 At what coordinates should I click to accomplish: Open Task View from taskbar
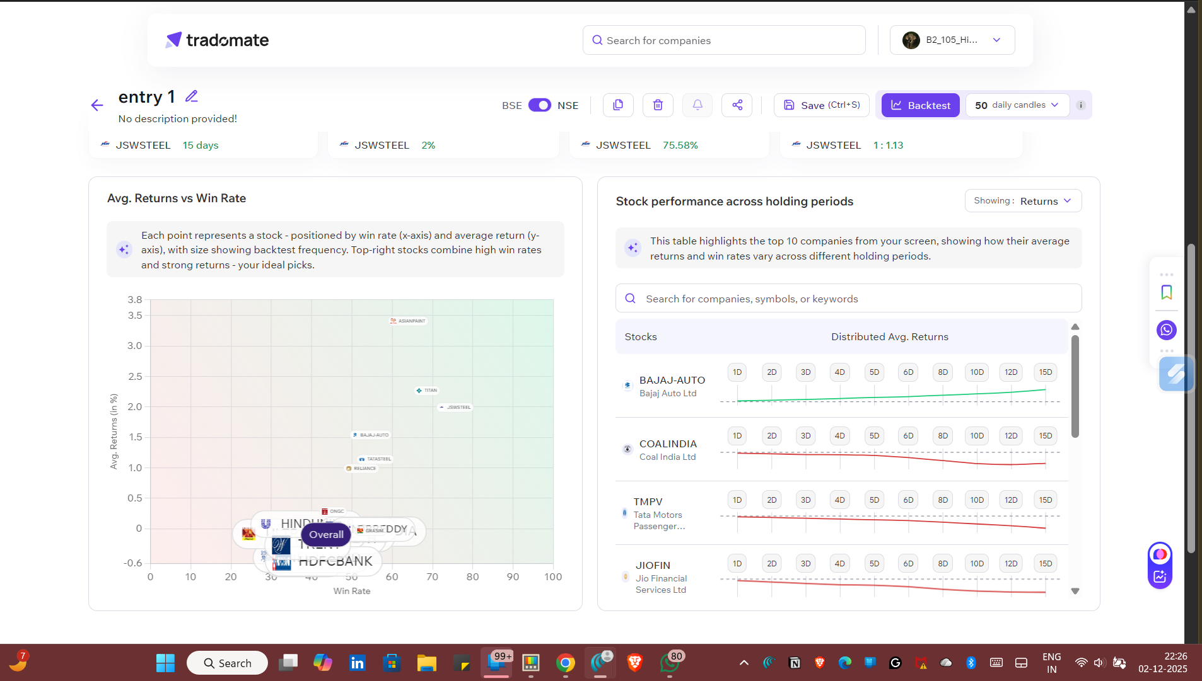click(x=288, y=663)
